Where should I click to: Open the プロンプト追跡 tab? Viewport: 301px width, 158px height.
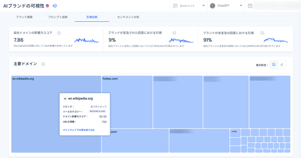tap(58, 17)
